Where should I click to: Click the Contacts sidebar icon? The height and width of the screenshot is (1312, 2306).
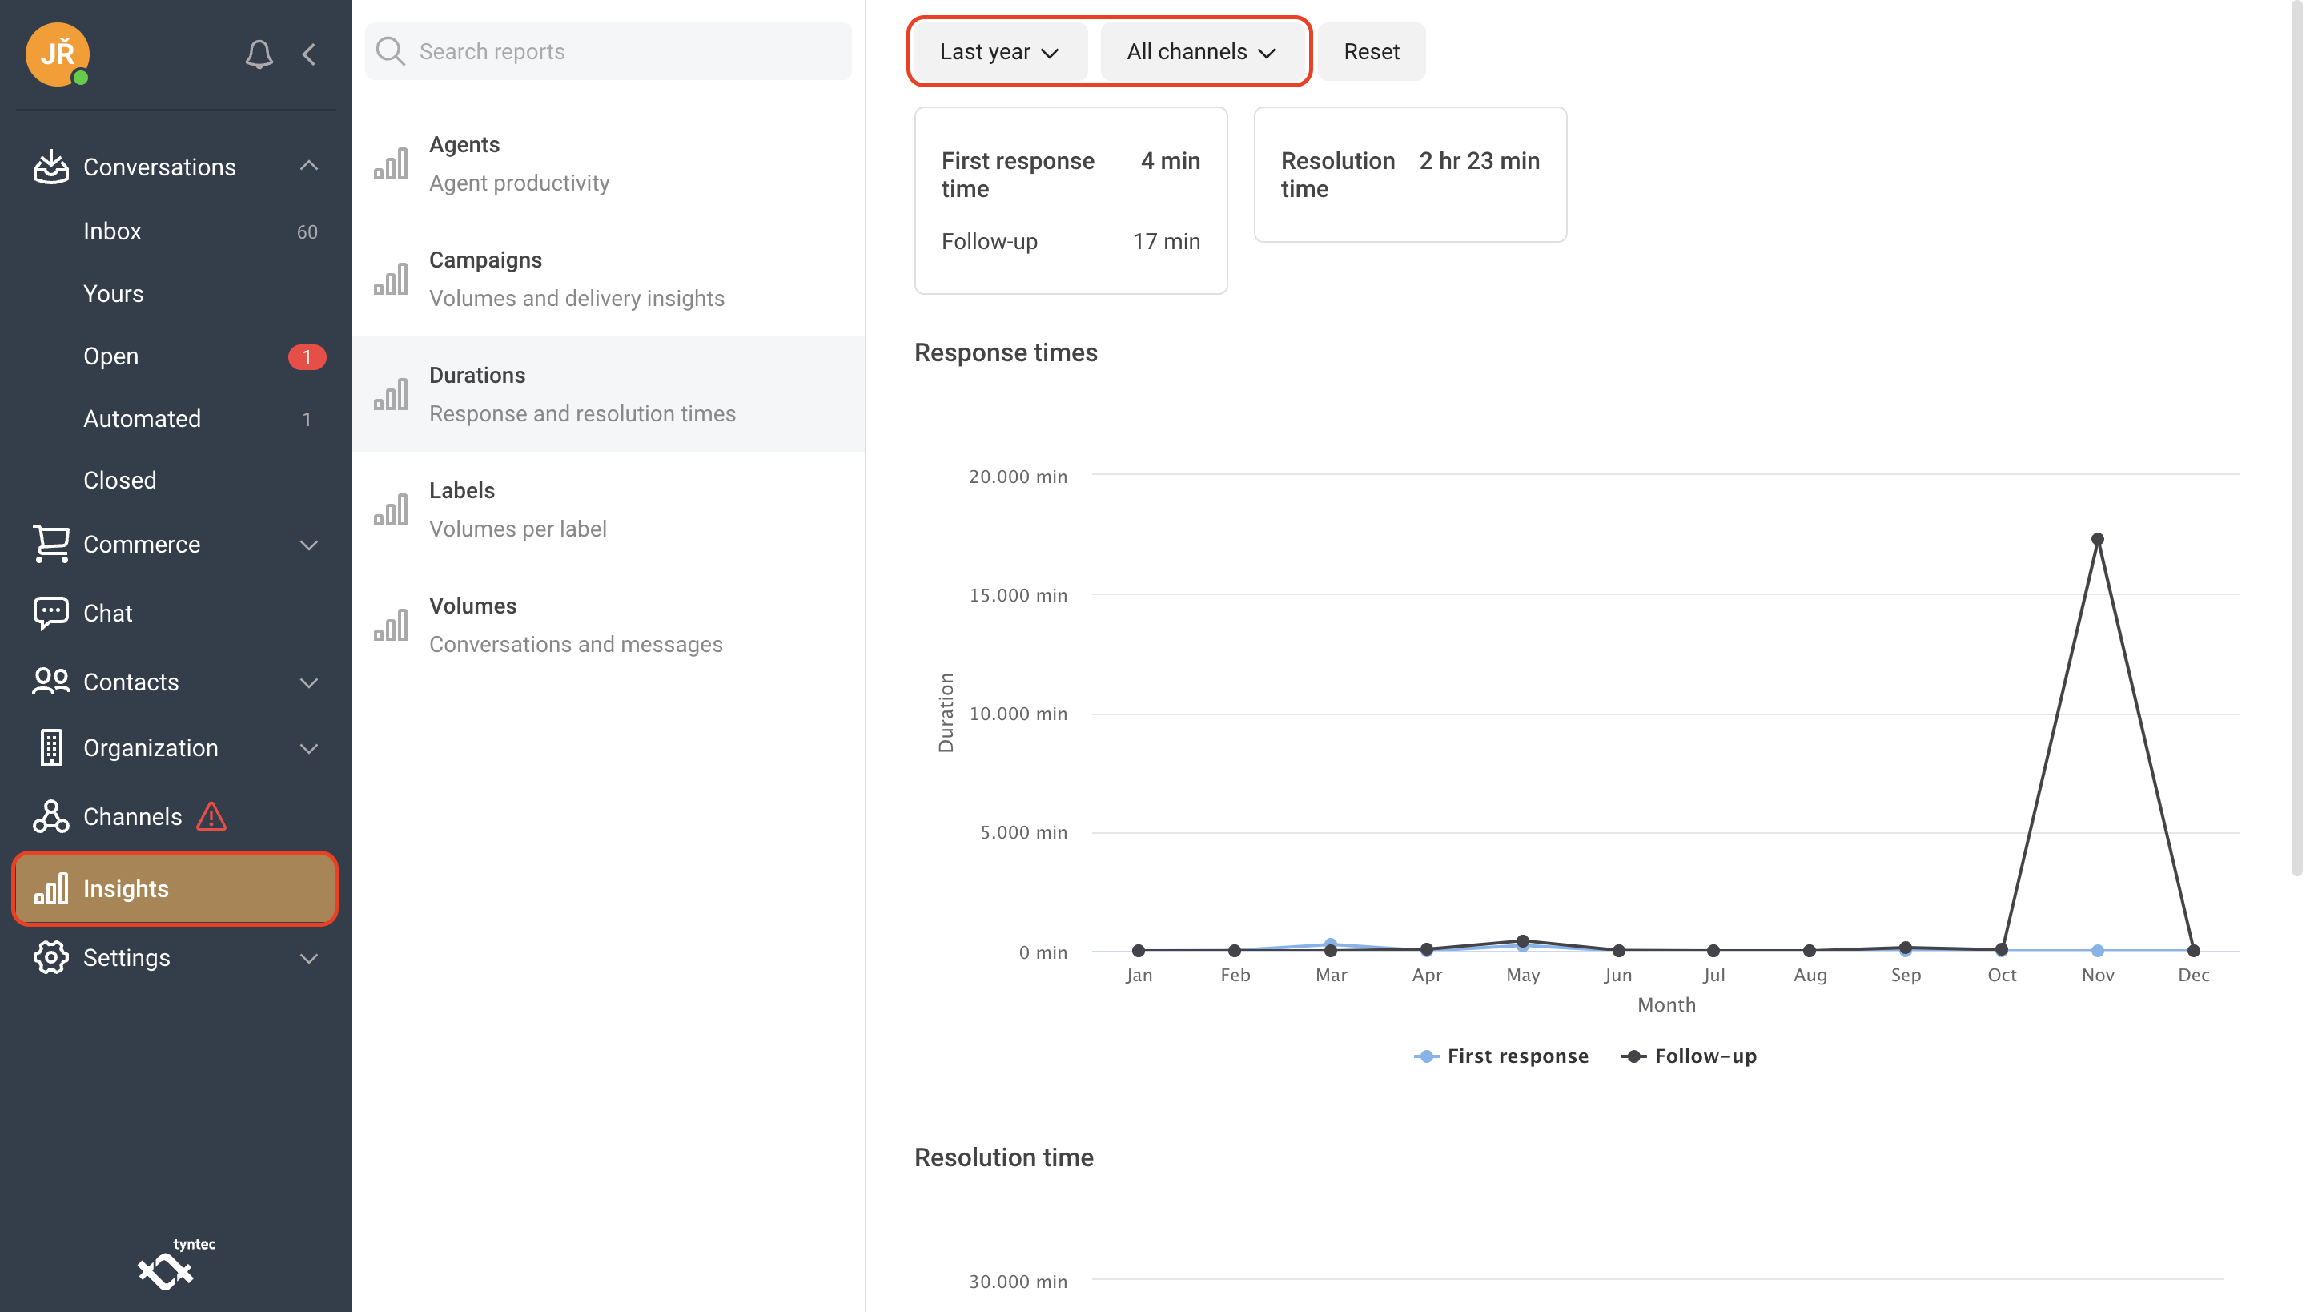point(49,682)
